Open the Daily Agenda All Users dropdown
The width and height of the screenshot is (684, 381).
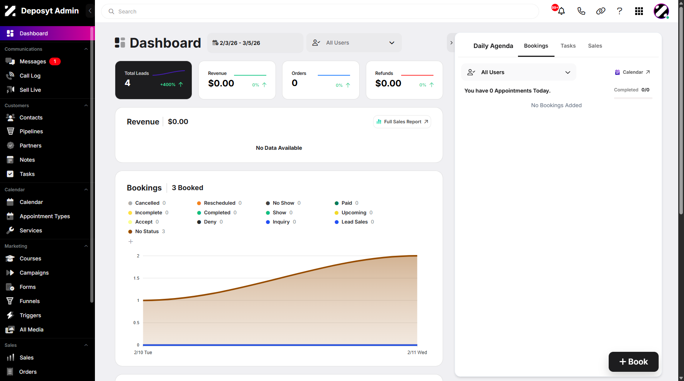518,72
